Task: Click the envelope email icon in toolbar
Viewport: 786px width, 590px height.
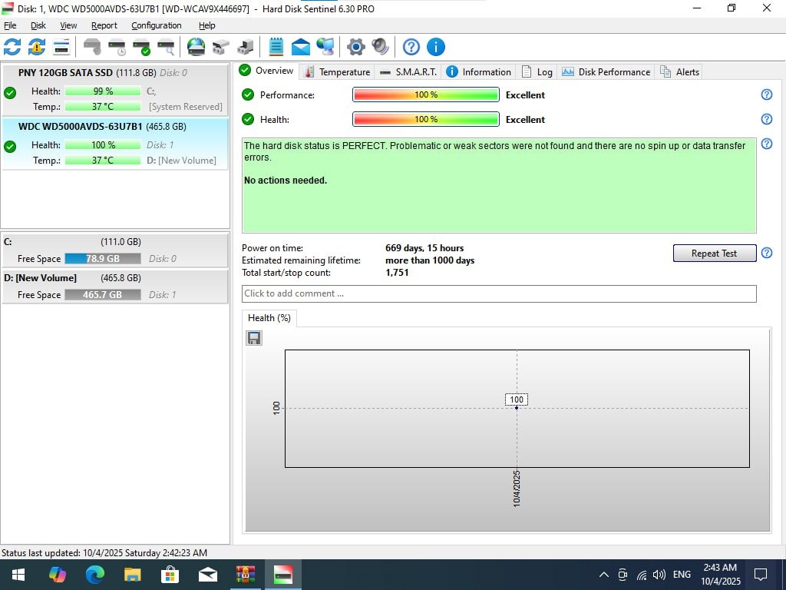Action: (x=301, y=47)
